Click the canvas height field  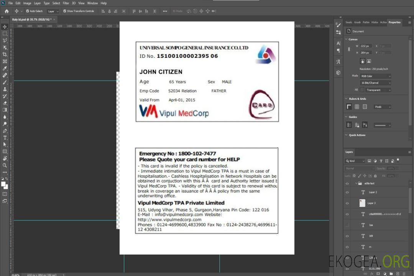click(x=366, y=53)
